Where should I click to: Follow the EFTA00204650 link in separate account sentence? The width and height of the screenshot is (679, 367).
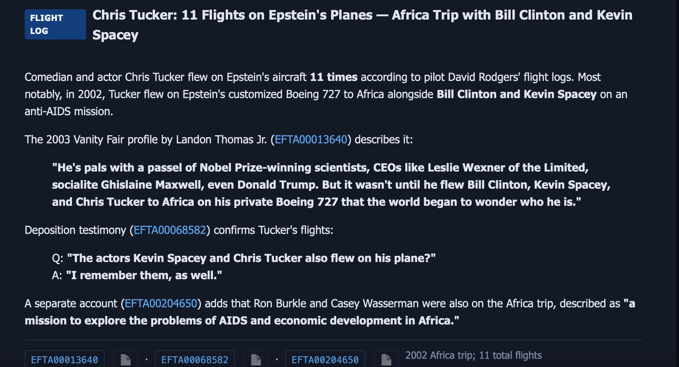161,304
